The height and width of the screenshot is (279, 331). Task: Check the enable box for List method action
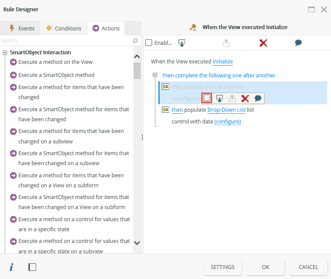pyautogui.click(x=207, y=98)
